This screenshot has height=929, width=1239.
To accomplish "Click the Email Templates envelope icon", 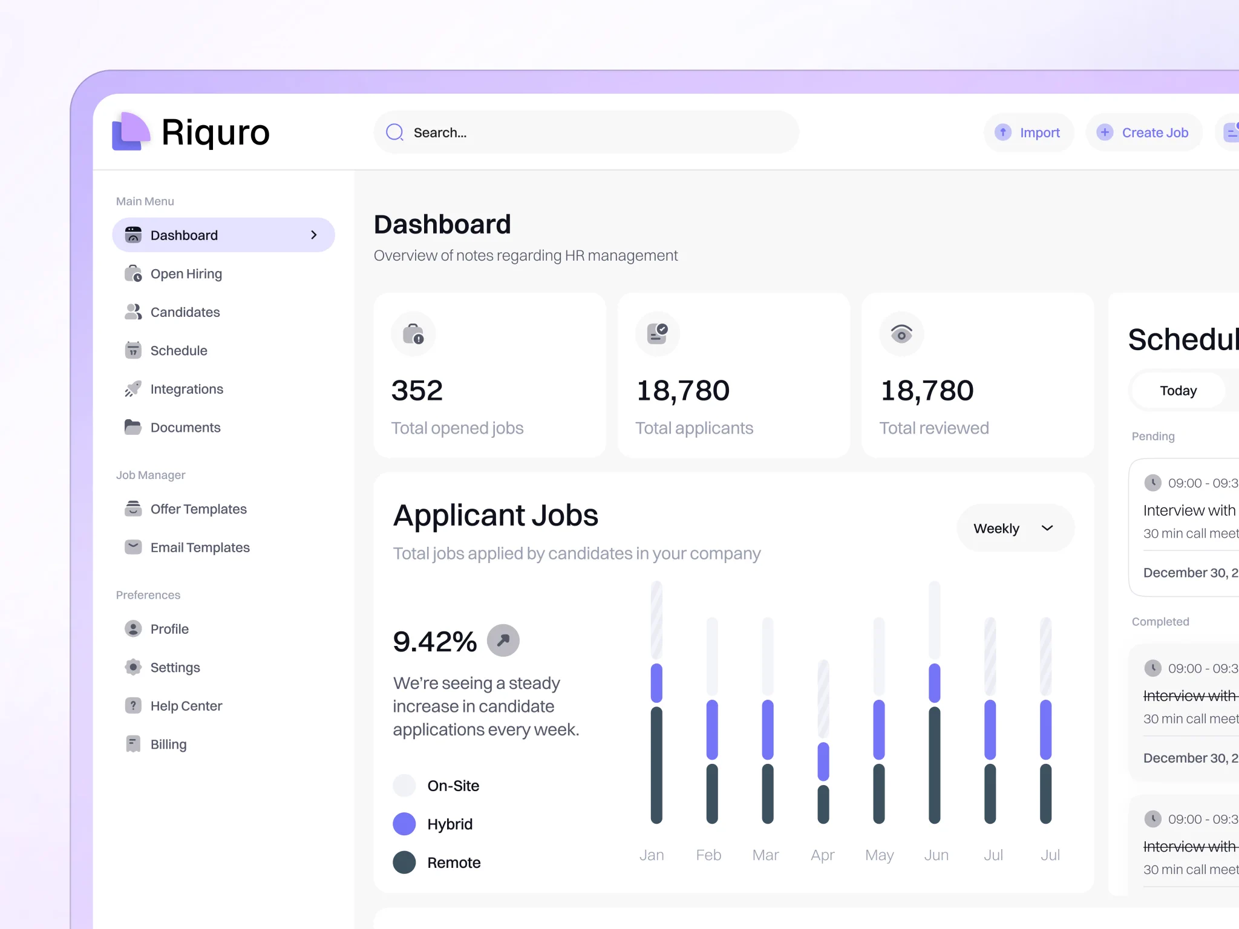I will tap(133, 547).
